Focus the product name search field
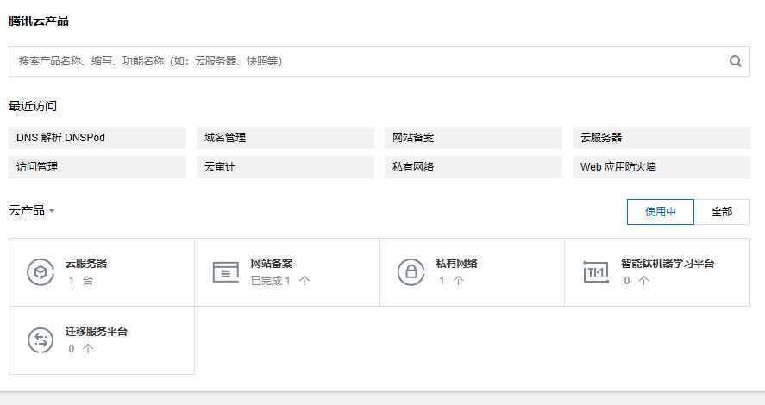Viewport: 765px width, 405px height. [379, 61]
